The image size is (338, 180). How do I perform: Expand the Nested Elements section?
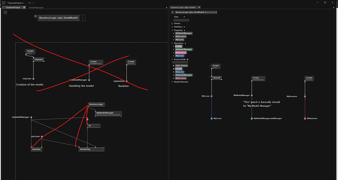pos(172,82)
